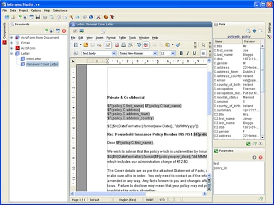274x205 pixels.
Task: Click the Page Preview magnifier icon
Action: click(x=130, y=45)
